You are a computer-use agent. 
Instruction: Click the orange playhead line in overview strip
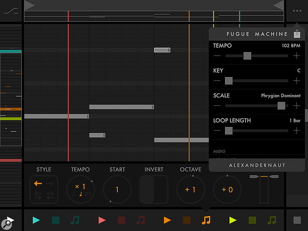coord(189,16)
